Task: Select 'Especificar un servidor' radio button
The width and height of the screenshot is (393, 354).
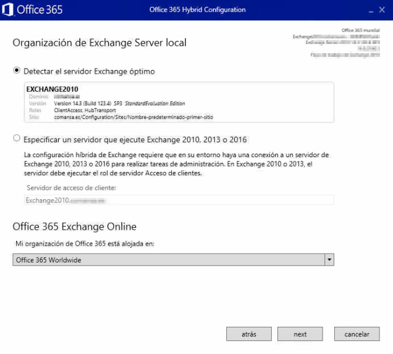Action: click(x=17, y=138)
